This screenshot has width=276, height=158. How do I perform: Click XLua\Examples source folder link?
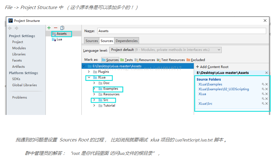tap(210, 84)
